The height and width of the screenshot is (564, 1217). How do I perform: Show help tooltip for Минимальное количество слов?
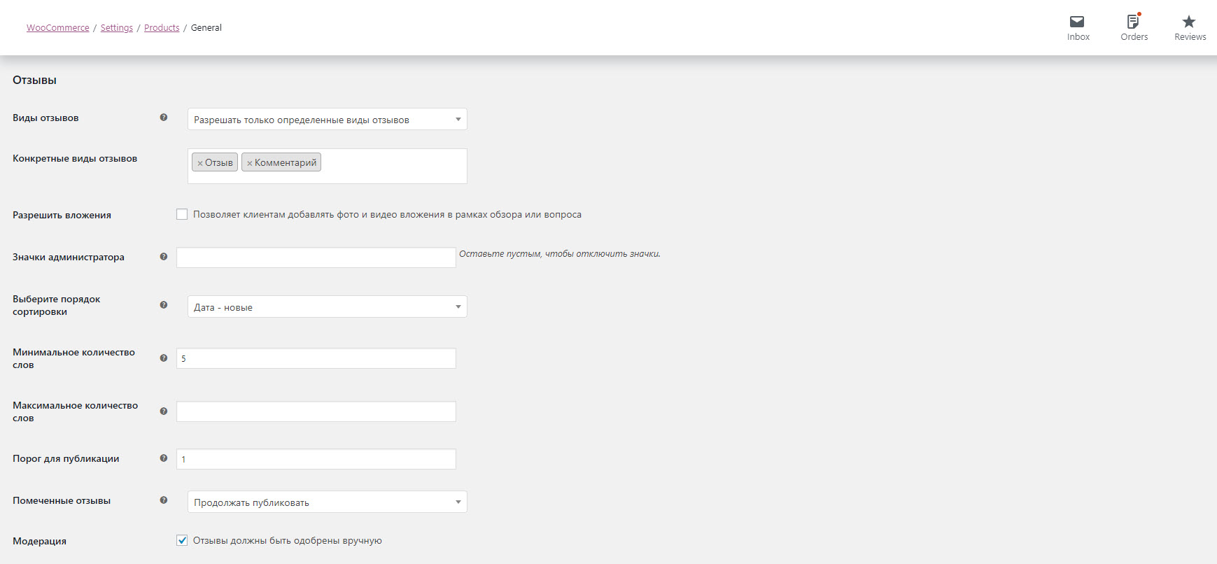tap(164, 358)
